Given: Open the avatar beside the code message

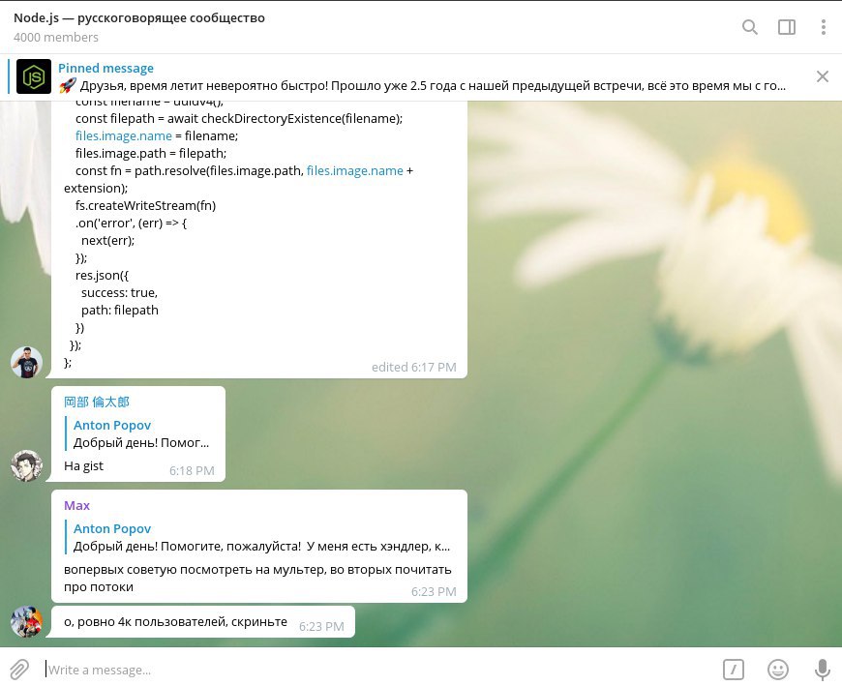Looking at the screenshot, I should tap(26, 362).
